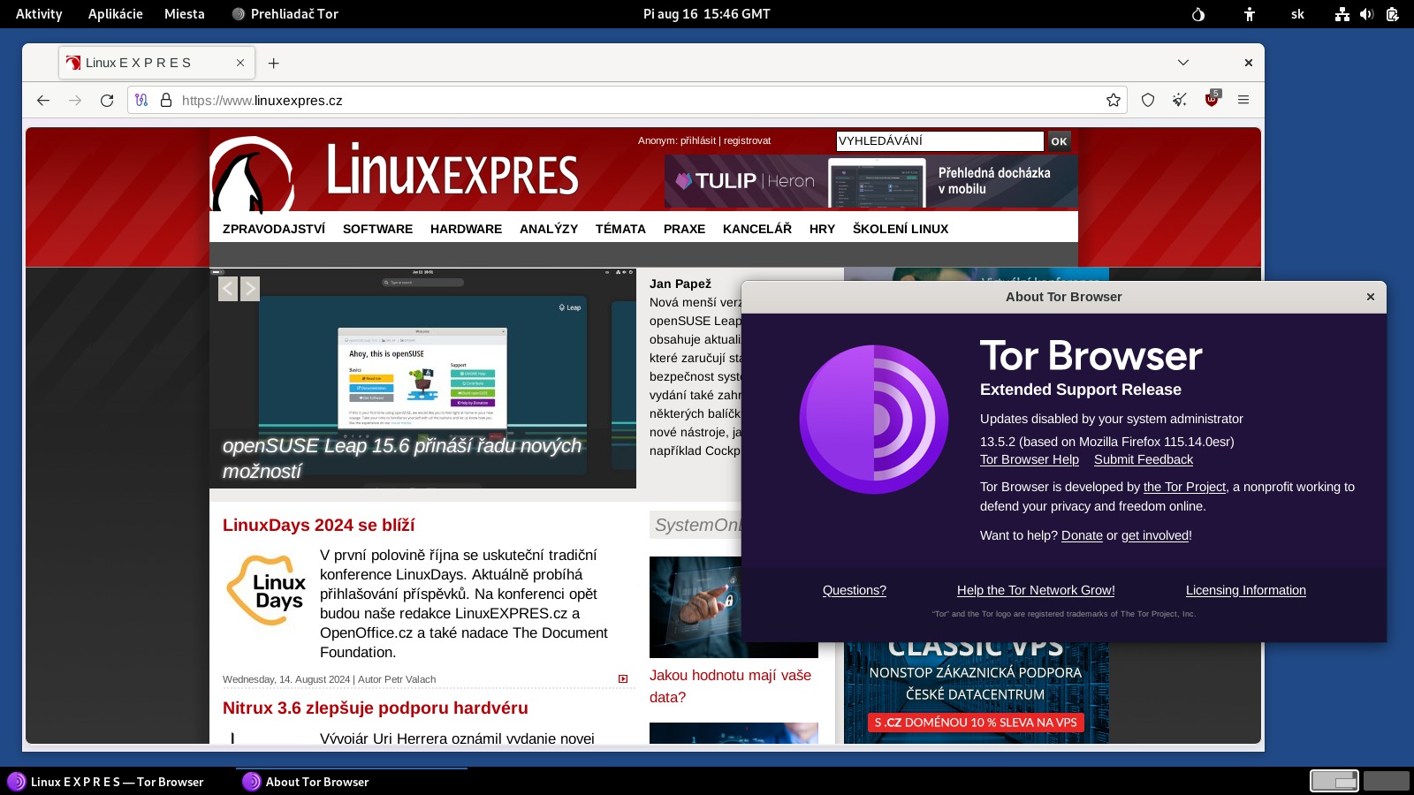
Task: Open the accessibility menu in top bar
Action: click(1250, 14)
